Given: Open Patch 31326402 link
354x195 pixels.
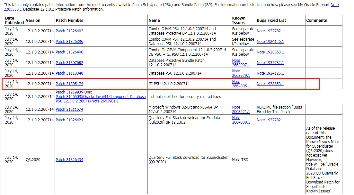Looking at the screenshot, I should pos(69,31).
